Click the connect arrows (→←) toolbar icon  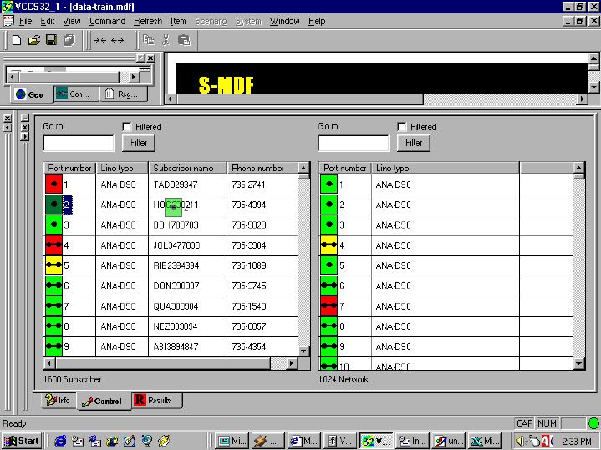pos(99,39)
